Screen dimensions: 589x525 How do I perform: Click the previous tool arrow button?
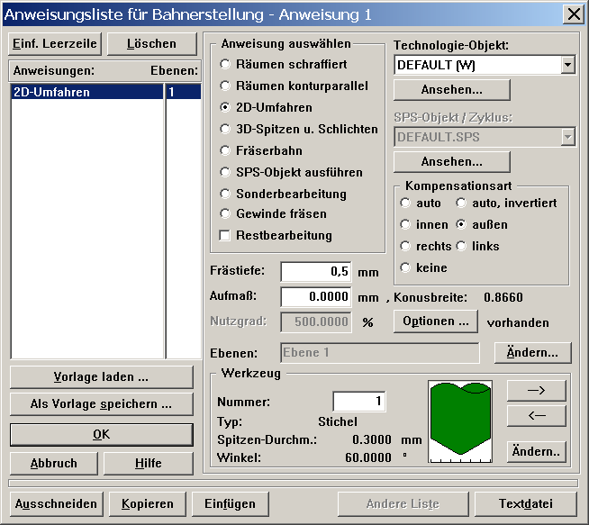536,415
